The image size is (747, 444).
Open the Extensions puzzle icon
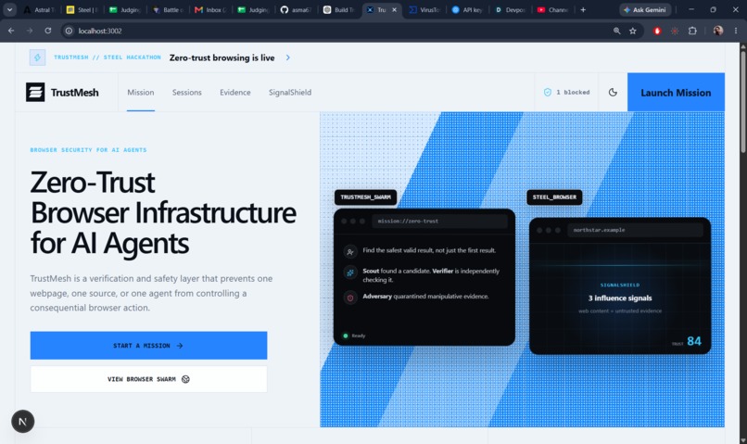692,31
